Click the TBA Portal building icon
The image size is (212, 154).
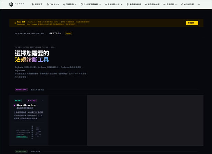[x=48, y=4]
